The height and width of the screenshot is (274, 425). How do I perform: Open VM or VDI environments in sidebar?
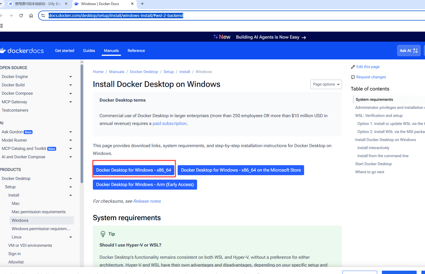pyautogui.click(x=30, y=245)
